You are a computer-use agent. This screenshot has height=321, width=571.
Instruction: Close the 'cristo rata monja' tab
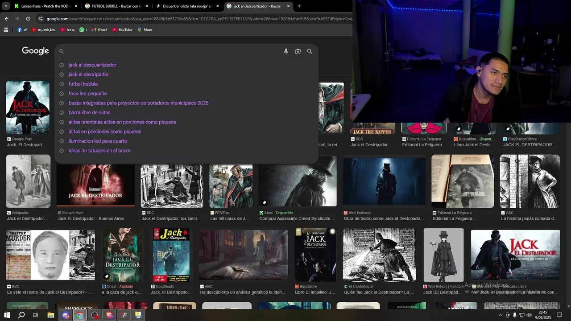[x=218, y=6]
